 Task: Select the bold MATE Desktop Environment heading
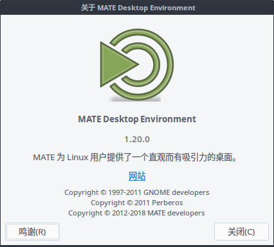[137, 119]
